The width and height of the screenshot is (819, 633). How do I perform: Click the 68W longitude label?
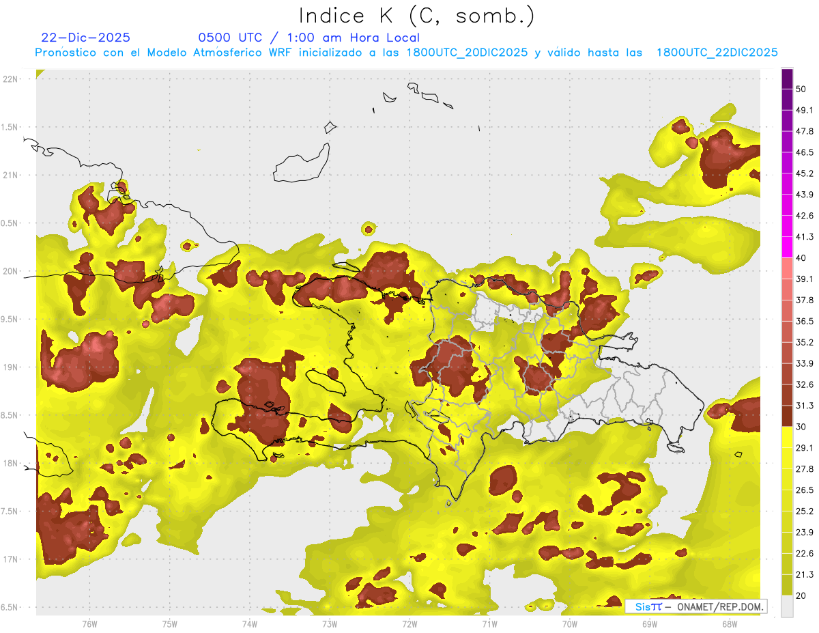pos(729,624)
